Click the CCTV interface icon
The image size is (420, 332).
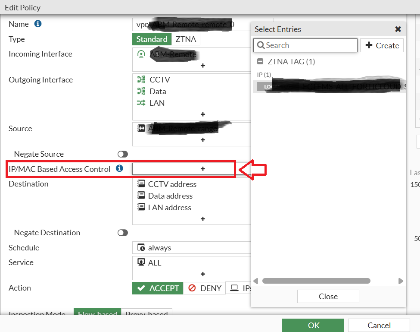(x=141, y=79)
